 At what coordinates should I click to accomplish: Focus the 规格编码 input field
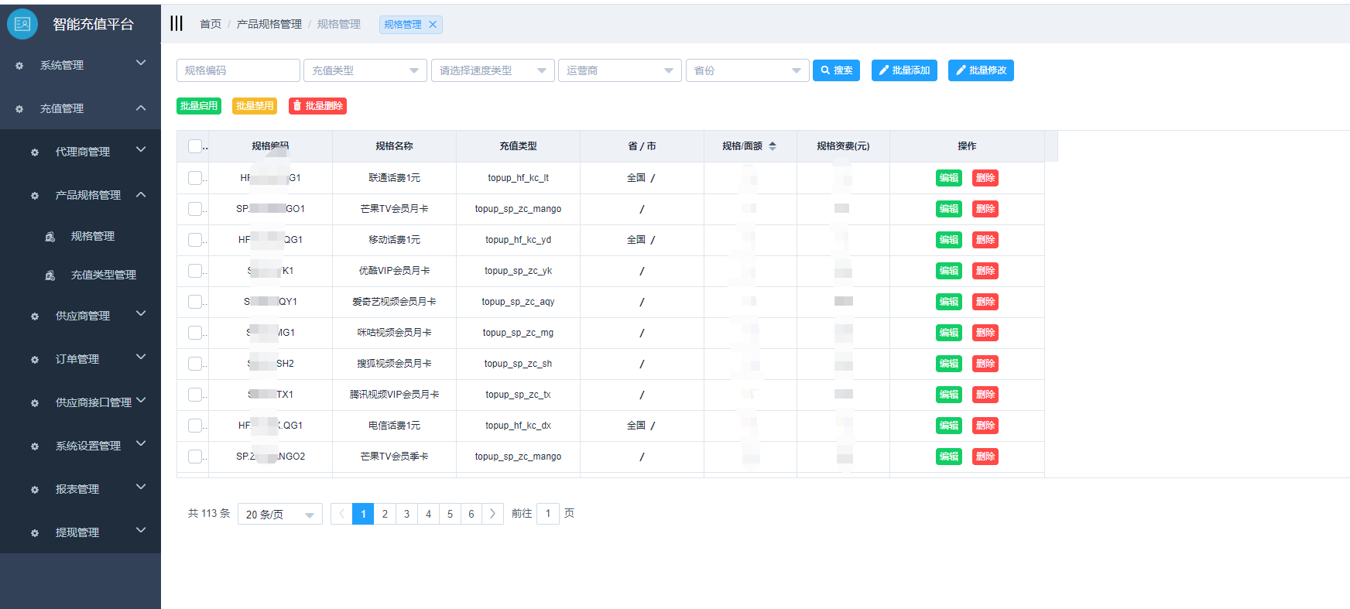click(238, 70)
